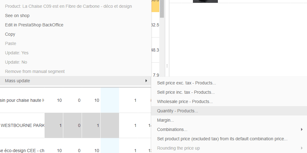Click the highlighted blue cell in first row
This screenshot has width=307, height=153.
(x=110, y=100)
